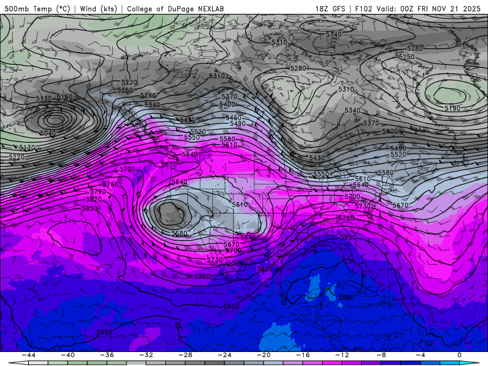
Task: Click the 5190 contour label
Action: click(452, 109)
